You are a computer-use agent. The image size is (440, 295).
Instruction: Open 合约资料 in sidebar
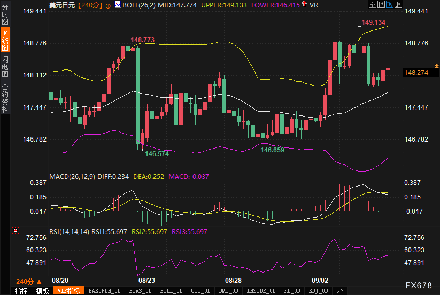tap(5, 98)
